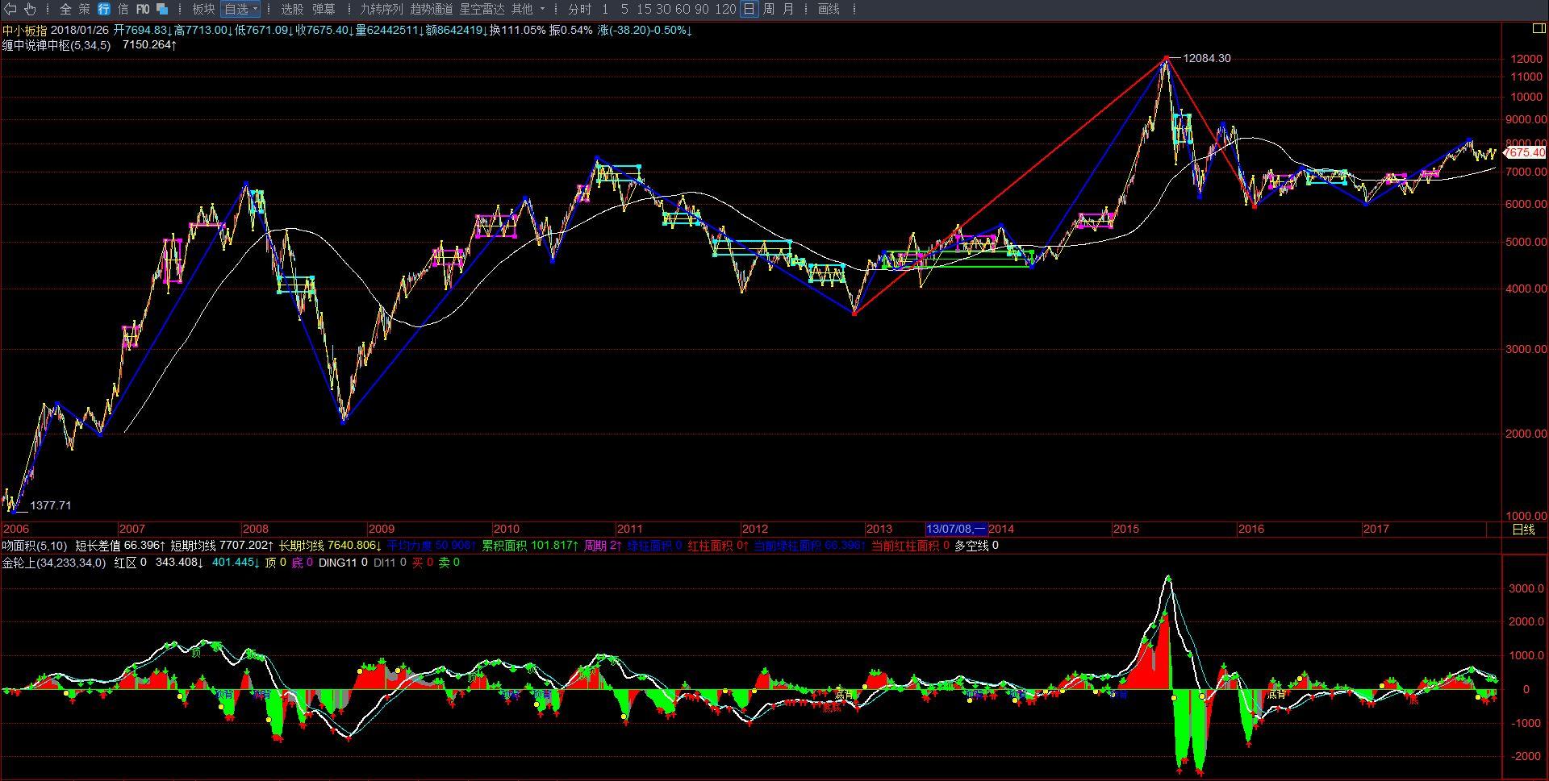
Task: Switch to 1-minute period
Action: pos(605,9)
